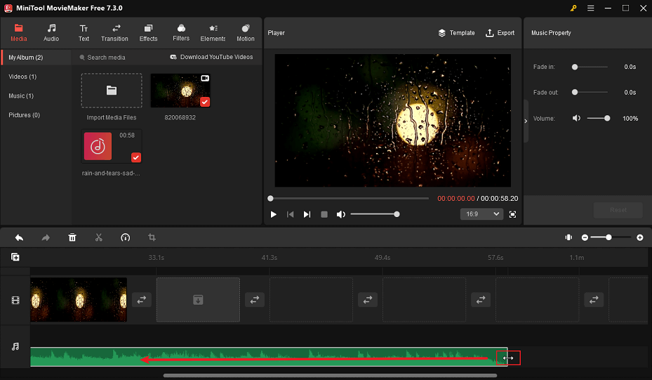Split clip with scissors icon
The height and width of the screenshot is (380, 652).
click(98, 237)
